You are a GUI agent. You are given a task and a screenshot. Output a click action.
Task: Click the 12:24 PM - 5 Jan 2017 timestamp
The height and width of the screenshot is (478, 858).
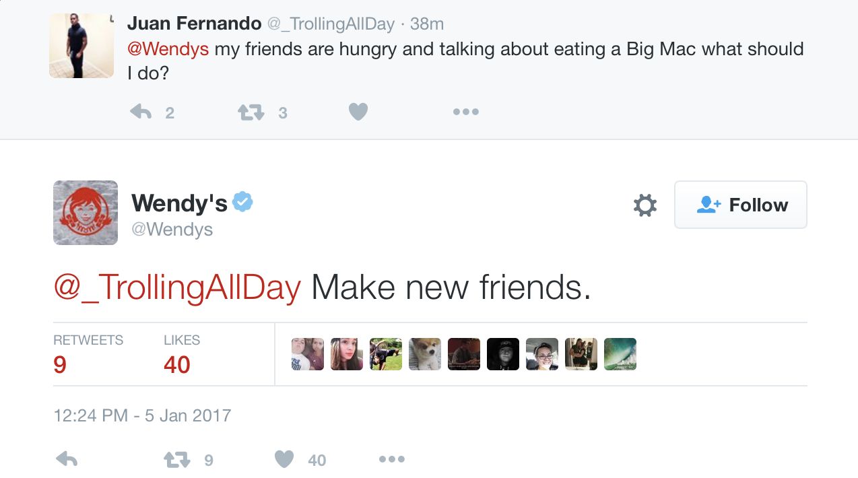[x=142, y=415]
